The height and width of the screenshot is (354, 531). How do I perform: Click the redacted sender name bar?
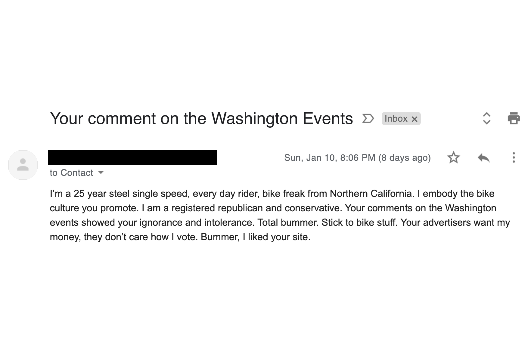click(x=132, y=157)
